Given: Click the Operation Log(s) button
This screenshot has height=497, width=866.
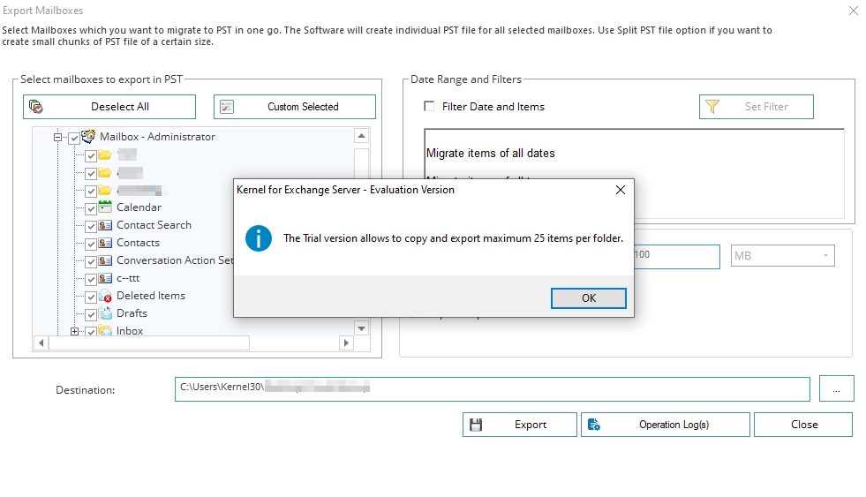Looking at the screenshot, I should (x=665, y=425).
